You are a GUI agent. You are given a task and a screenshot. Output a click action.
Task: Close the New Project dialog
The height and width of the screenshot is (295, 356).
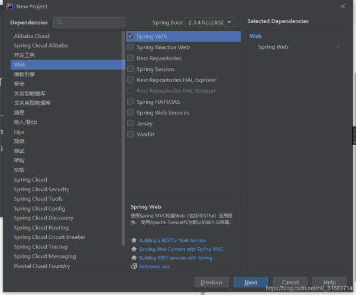pyautogui.click(x=343, y=6)
